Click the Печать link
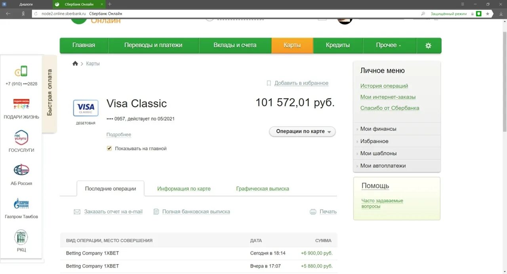 pyautogui.click(x=328, y=212)
